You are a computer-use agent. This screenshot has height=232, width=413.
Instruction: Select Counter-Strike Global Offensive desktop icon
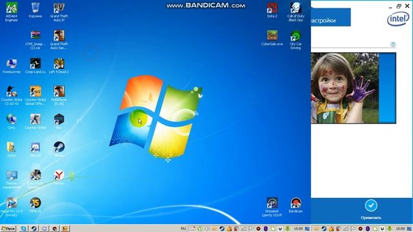pyautogui.click(x=35, y=95)
